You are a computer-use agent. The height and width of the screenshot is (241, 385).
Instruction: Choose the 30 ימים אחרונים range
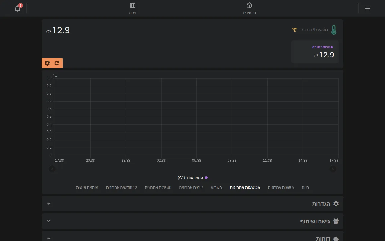tap(158, 187)
